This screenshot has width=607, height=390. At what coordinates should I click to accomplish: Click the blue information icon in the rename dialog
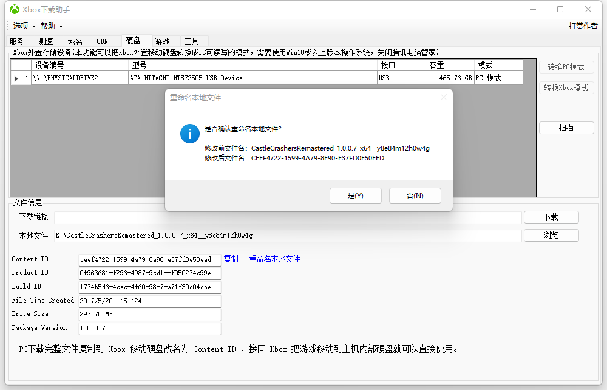(190, 134)
